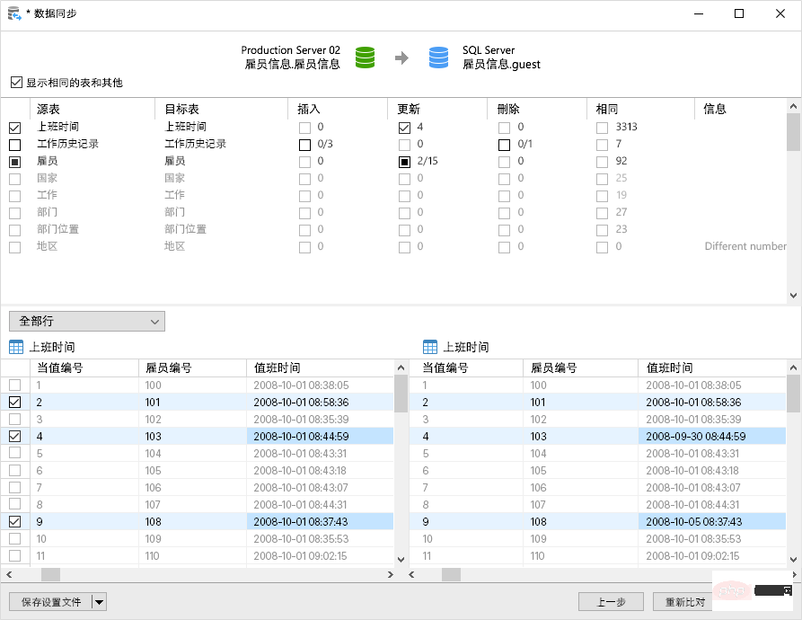802x620 pixels.
Task: Click the 保存设置文件 button
Action: coord(50,602)
